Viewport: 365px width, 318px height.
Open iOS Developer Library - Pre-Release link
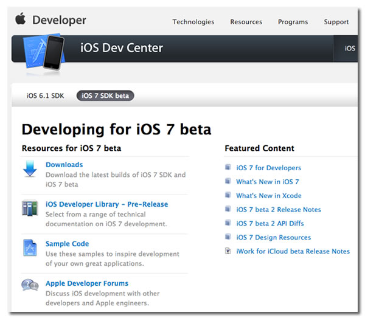106,204
